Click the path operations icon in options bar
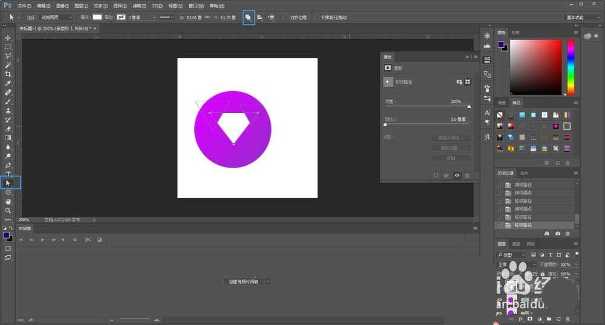The image size is (605, 325). point(248,18)
